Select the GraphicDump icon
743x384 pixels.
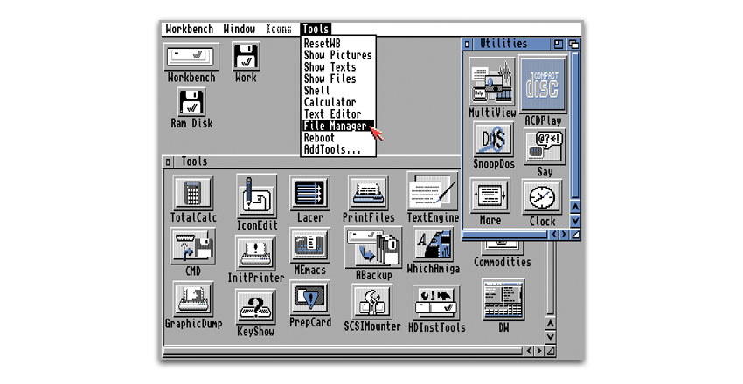coord(193,299)
